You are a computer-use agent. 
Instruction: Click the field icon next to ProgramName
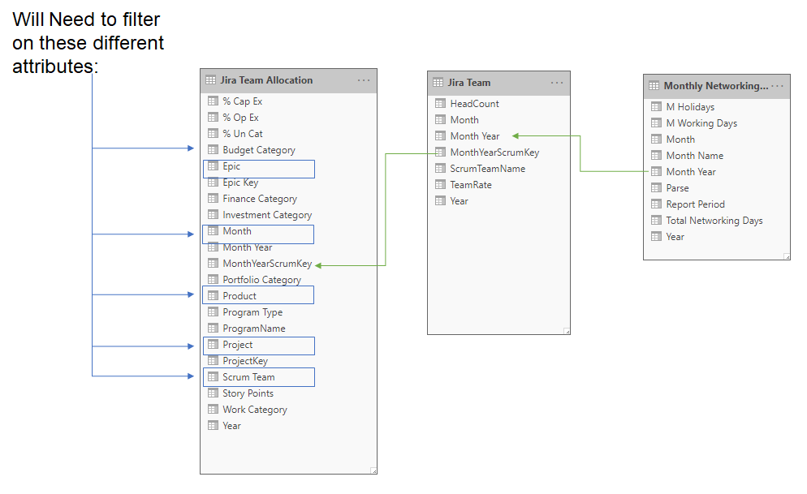pos(213,328)
